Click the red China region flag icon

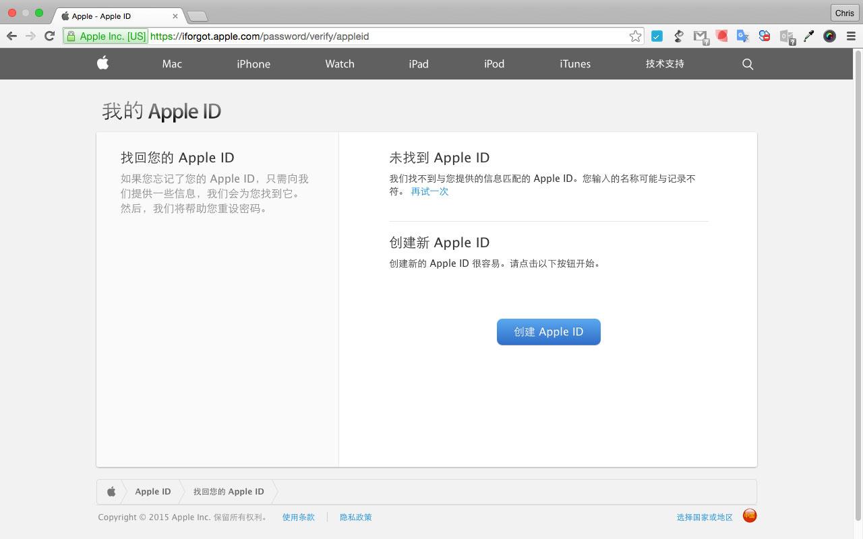(750, 516)
